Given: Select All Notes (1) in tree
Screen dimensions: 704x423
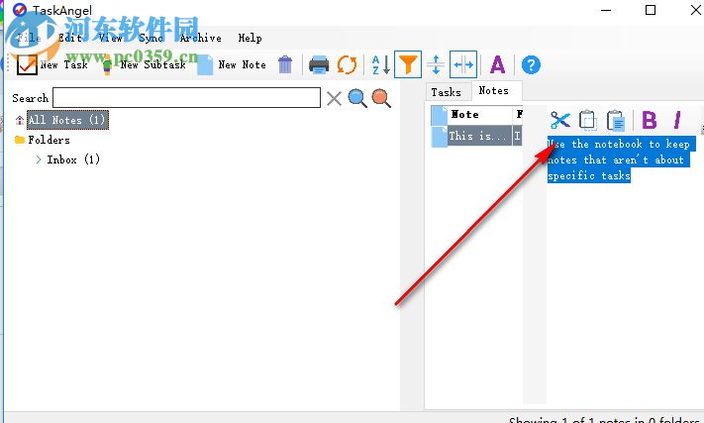Looking at the screenshot, I should (x=67, y=120).
